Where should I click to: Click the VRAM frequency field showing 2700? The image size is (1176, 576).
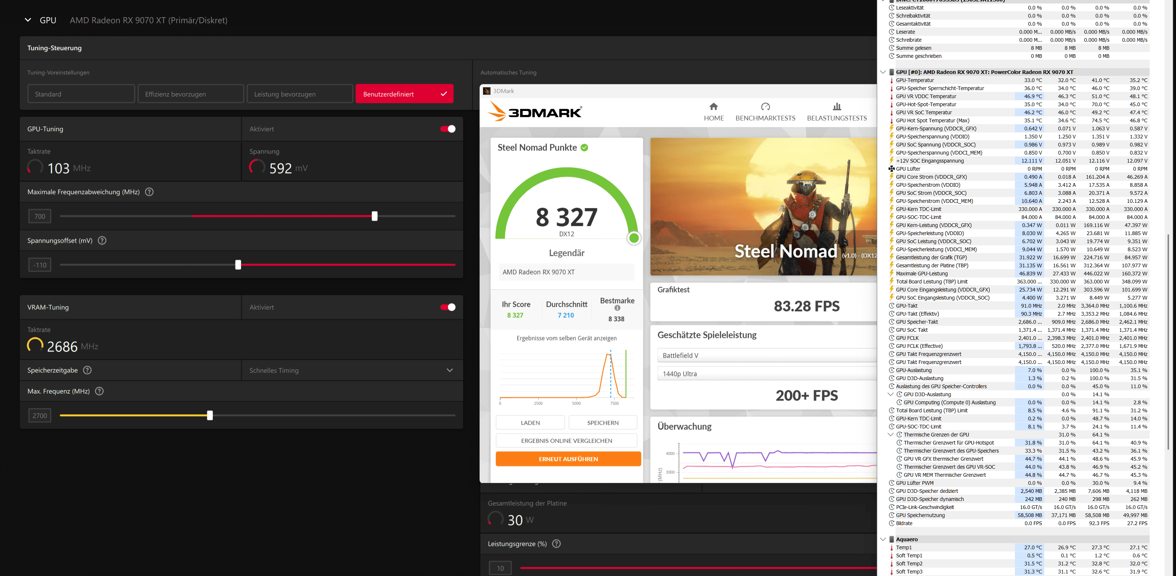[40, 415]
